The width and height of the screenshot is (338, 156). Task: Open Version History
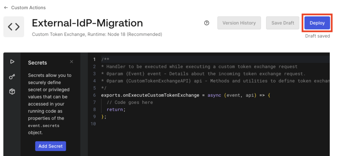click(x=239, y=23)
